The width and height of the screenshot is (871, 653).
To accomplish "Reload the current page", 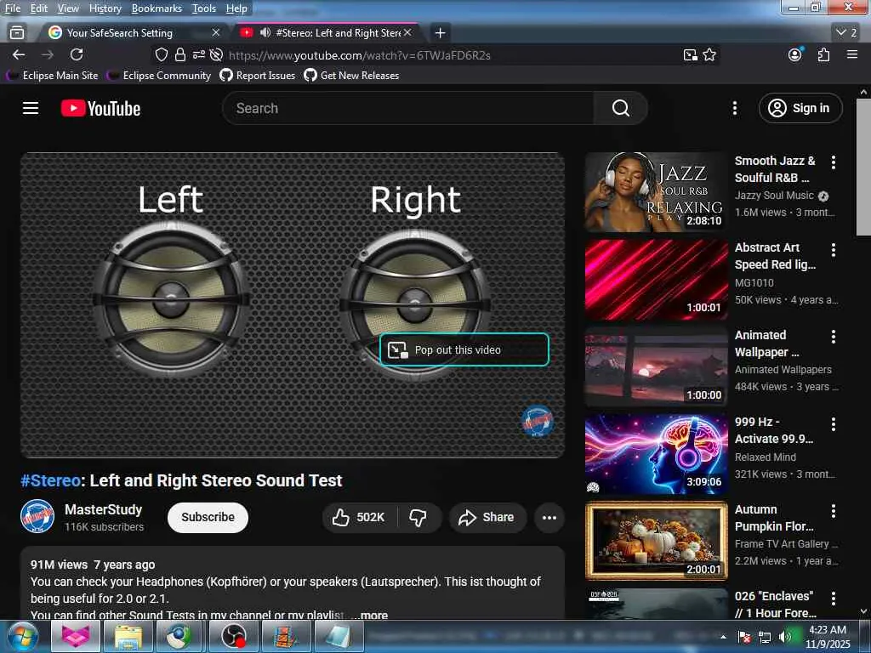I will [x=77, y=54].
